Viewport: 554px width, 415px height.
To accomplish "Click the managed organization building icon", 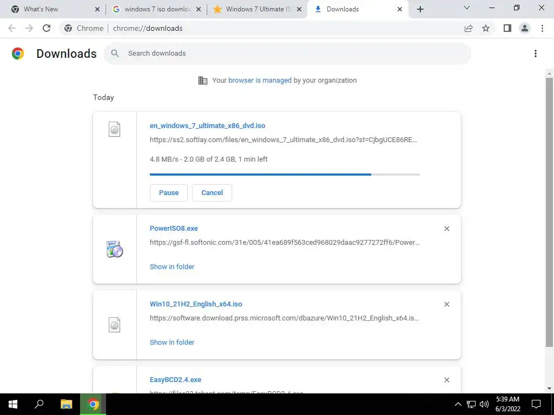I will (203, 81).
